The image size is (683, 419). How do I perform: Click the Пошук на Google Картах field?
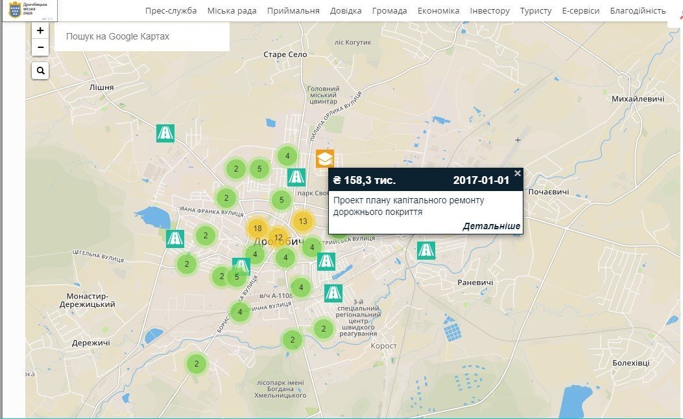(142, 37)
